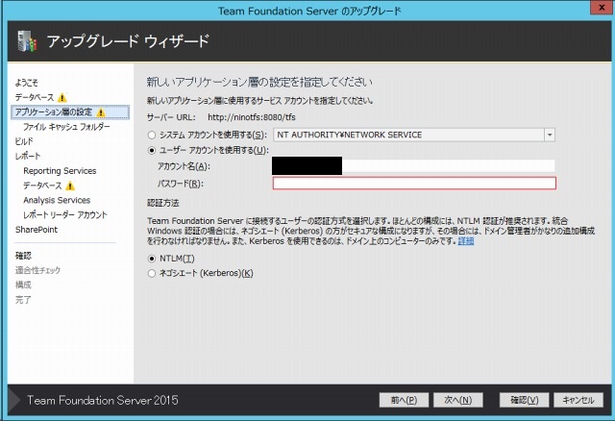Open レポート リーダー アカウント step

(x=65, y=215)
